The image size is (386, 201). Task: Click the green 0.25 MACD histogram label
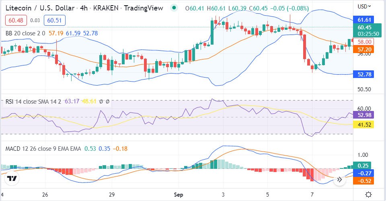pyautogui.click(x=363, y=165)
